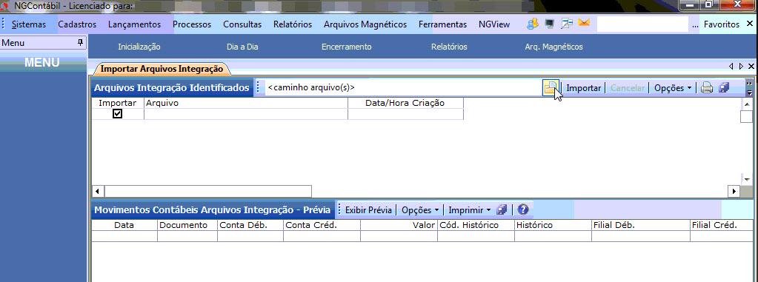
Task: Expand the Opções dropdown in upper toolbar
Action: coord(673,88)
